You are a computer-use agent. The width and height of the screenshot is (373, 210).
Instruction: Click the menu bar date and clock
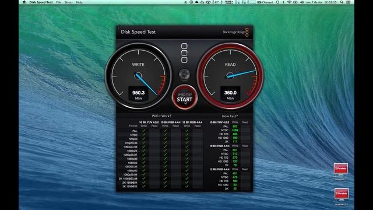[x=322, y=2]
